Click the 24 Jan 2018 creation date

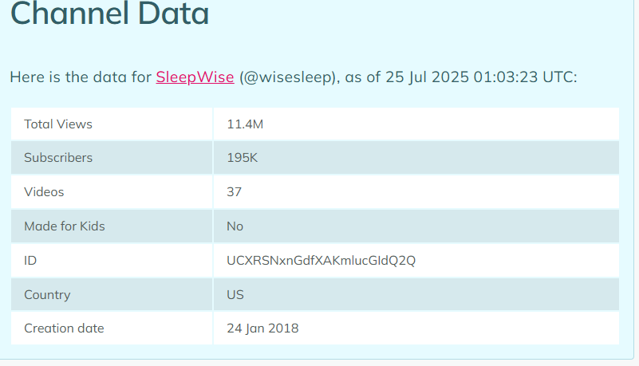coord(262,329)
